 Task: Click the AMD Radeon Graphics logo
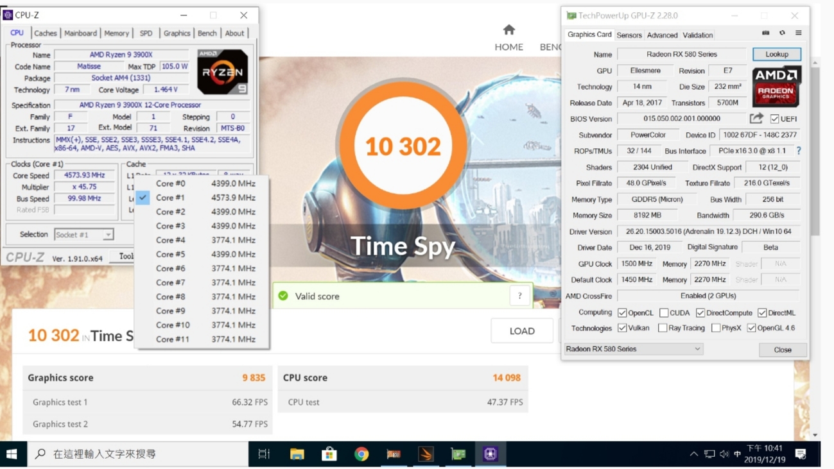(x=776, y=87)
